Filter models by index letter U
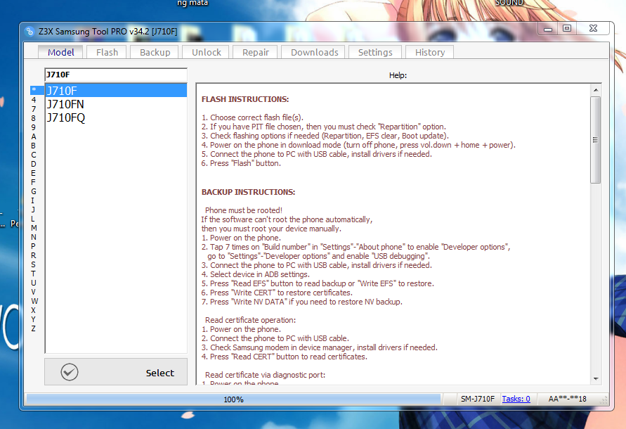 pyautogui.click(x=34, y=283)
